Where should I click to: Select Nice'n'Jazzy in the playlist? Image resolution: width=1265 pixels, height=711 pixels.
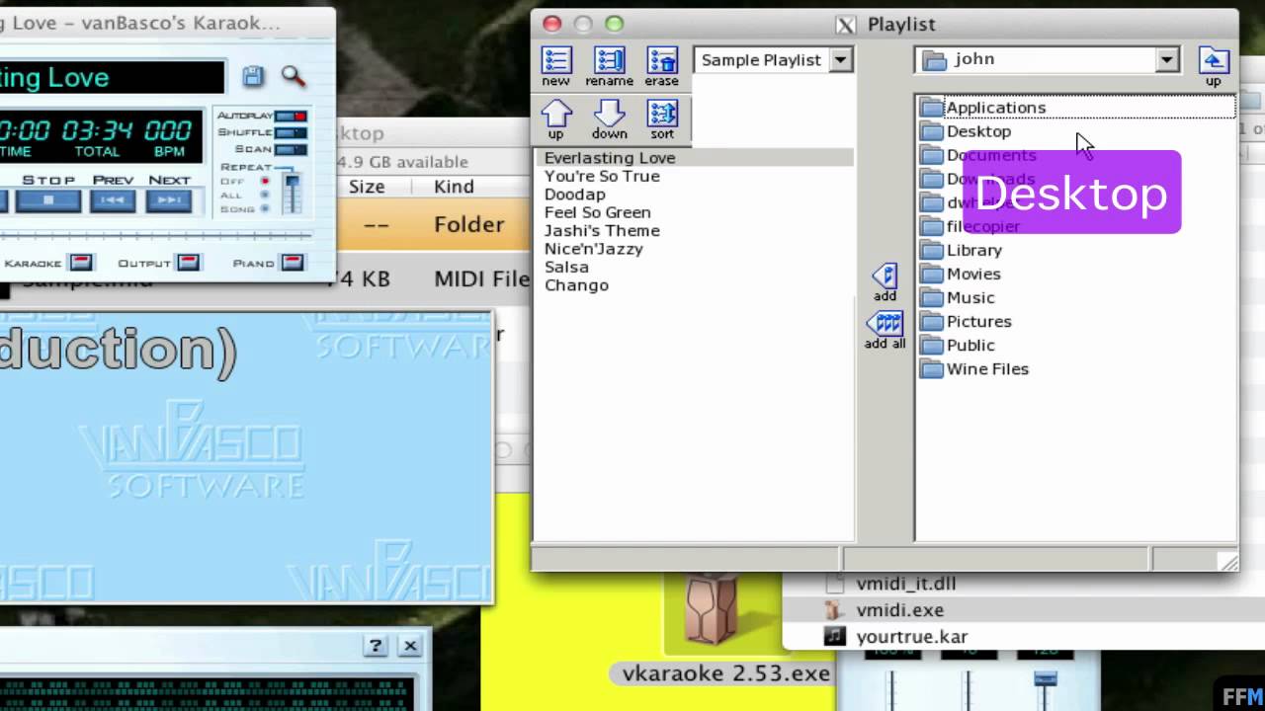594,249
